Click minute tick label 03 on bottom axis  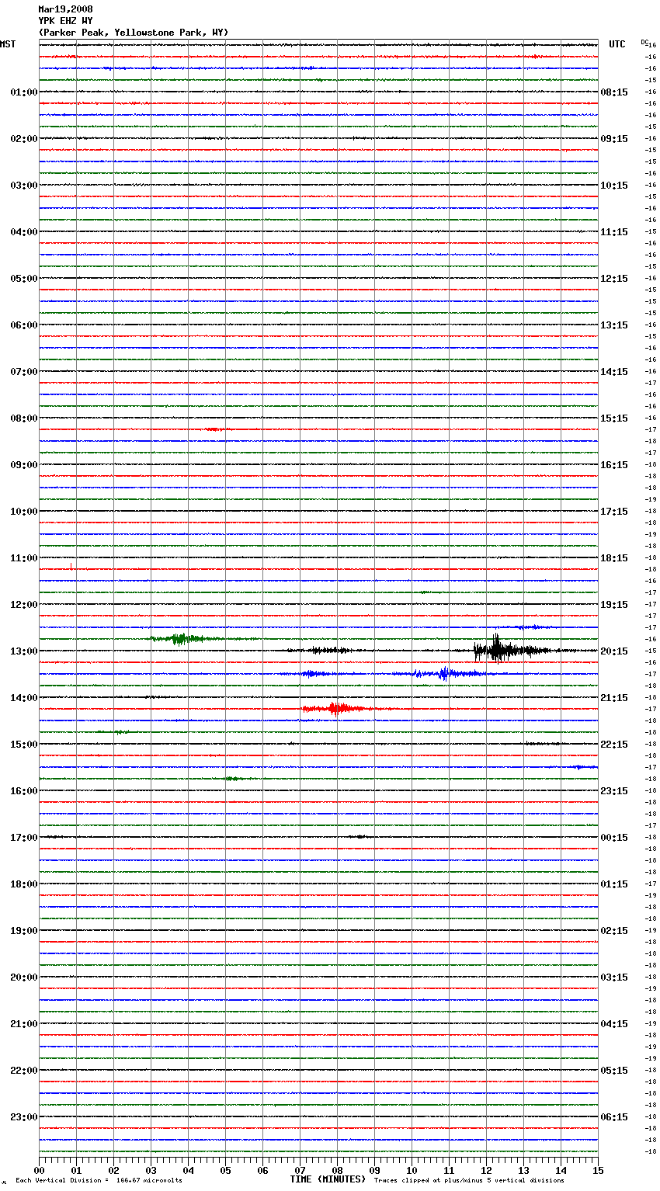click(151, 1170)
